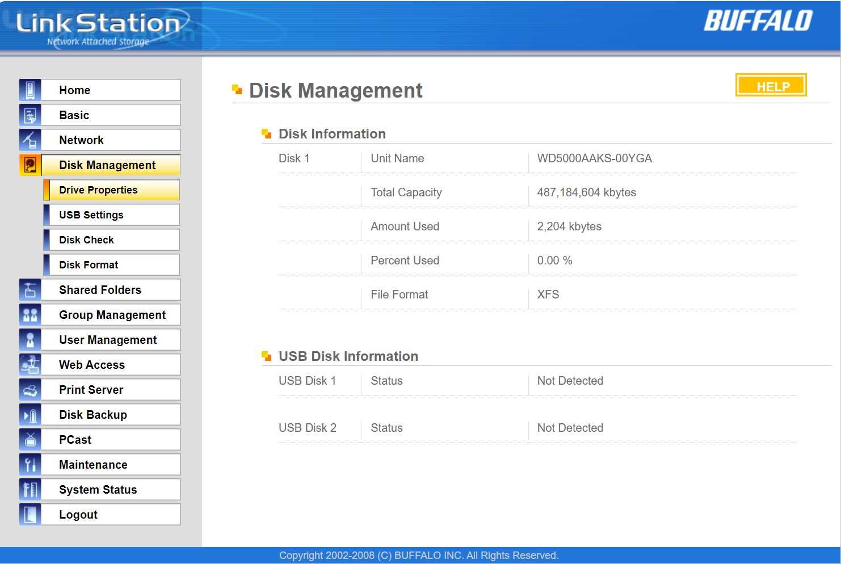Click the Percent Used label

click(405, 260)
